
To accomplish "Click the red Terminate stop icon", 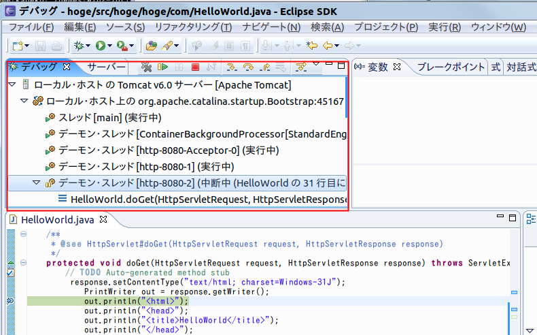I will coord(195,67).
